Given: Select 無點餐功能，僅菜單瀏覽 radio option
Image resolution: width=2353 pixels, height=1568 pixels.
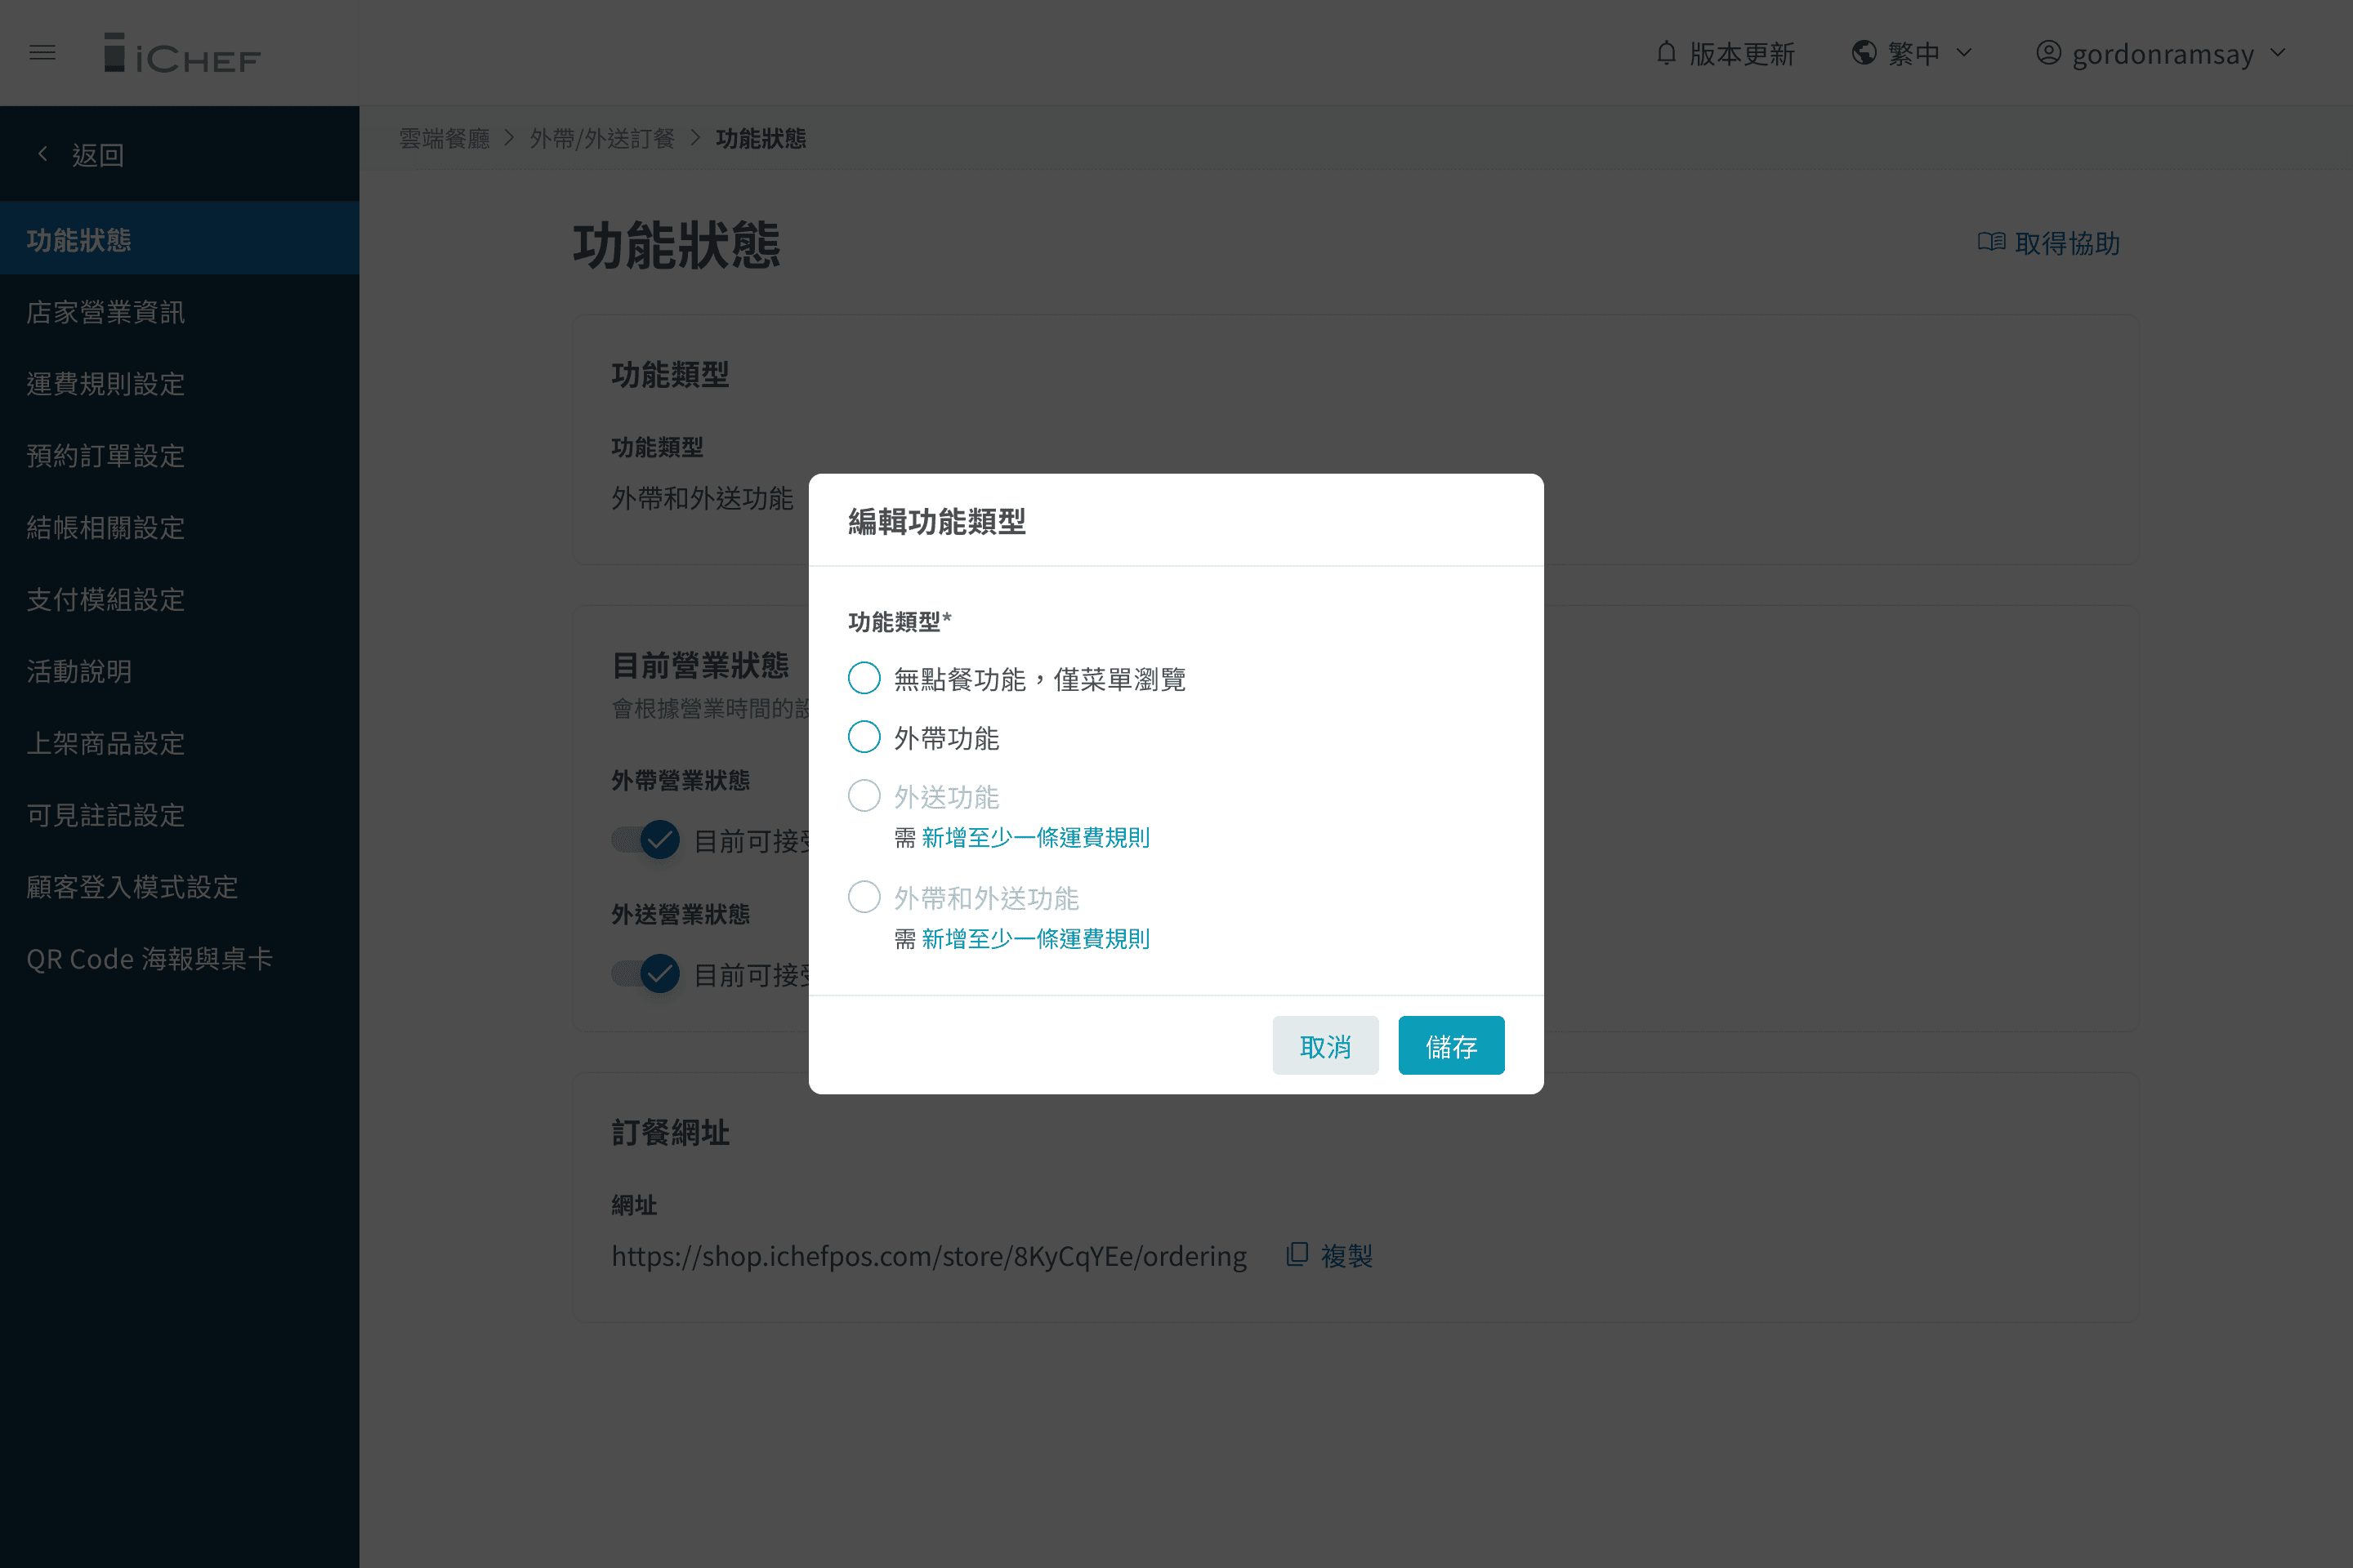Looking at the screenshot, I should pos(864,678).
